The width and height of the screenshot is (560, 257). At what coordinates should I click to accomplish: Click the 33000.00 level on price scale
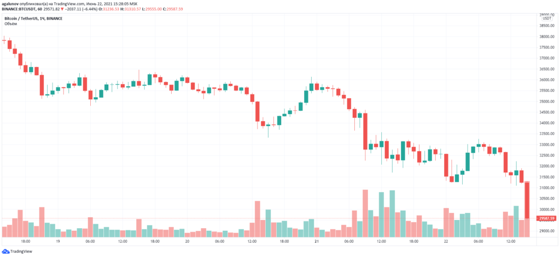547,145
